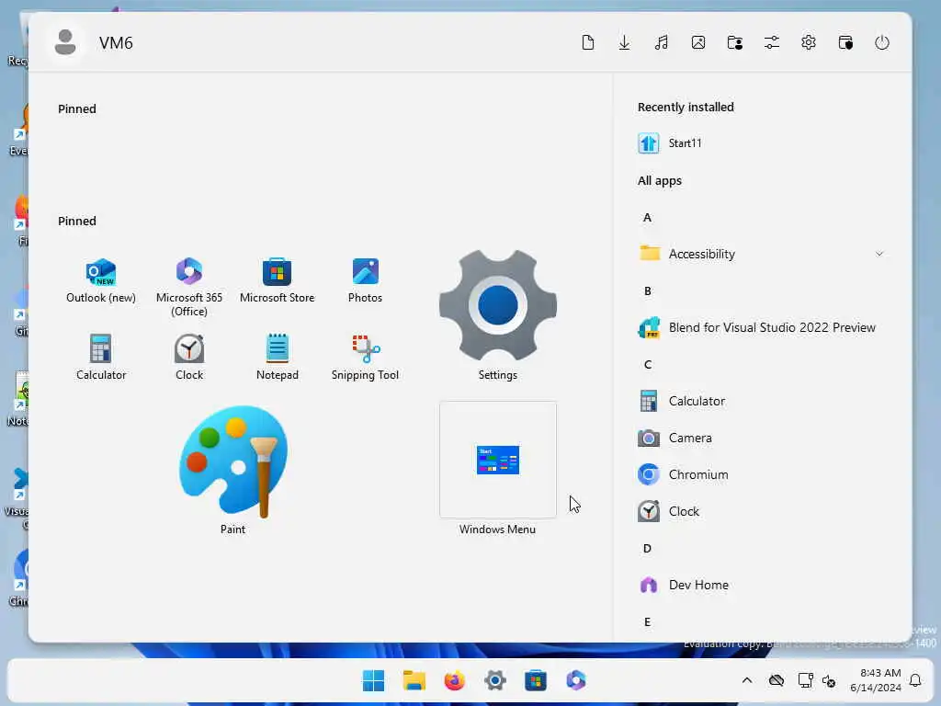
Task: Launch pinned Snipping Tool
Action: coord(365,358)
